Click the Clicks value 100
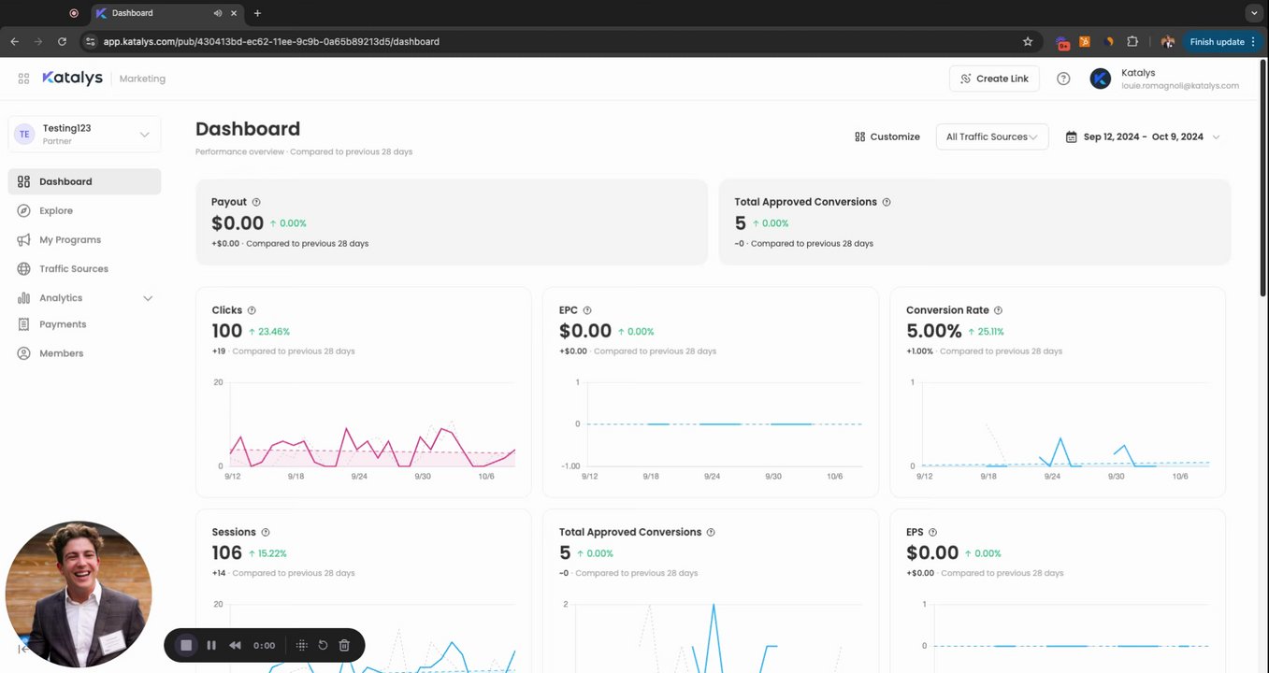The width and height of the screenshot is (1269, 673). tap(227, 331)
